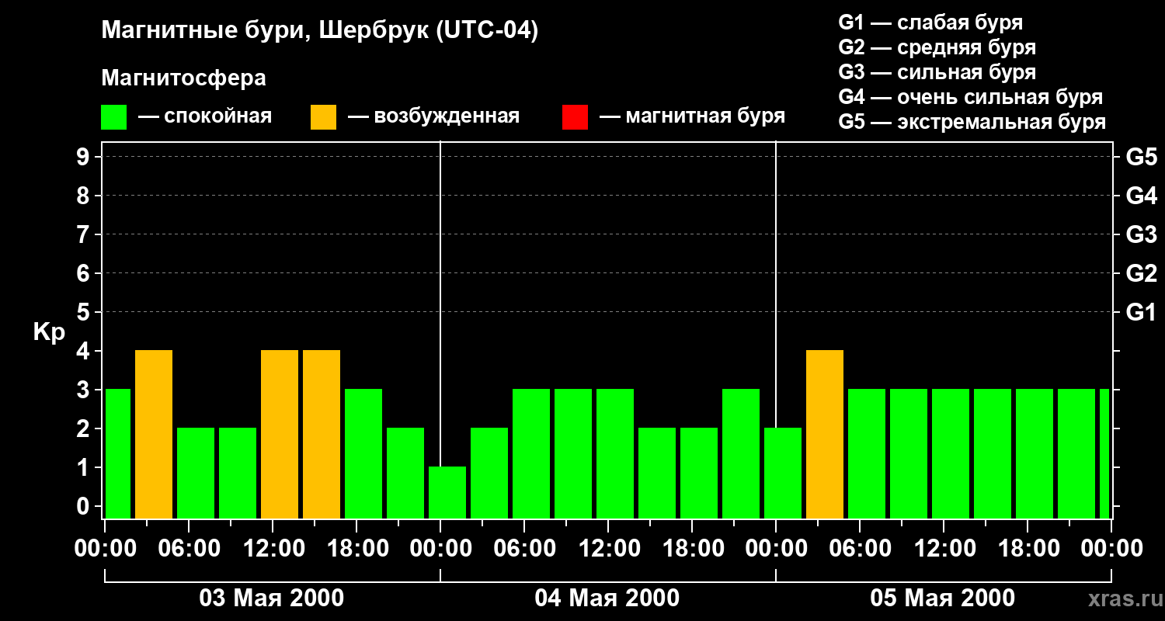The width and height of the screenshot is (1165, 621).
Task: Click the '12:00' time label under 04 Мая
Action: 608,549
